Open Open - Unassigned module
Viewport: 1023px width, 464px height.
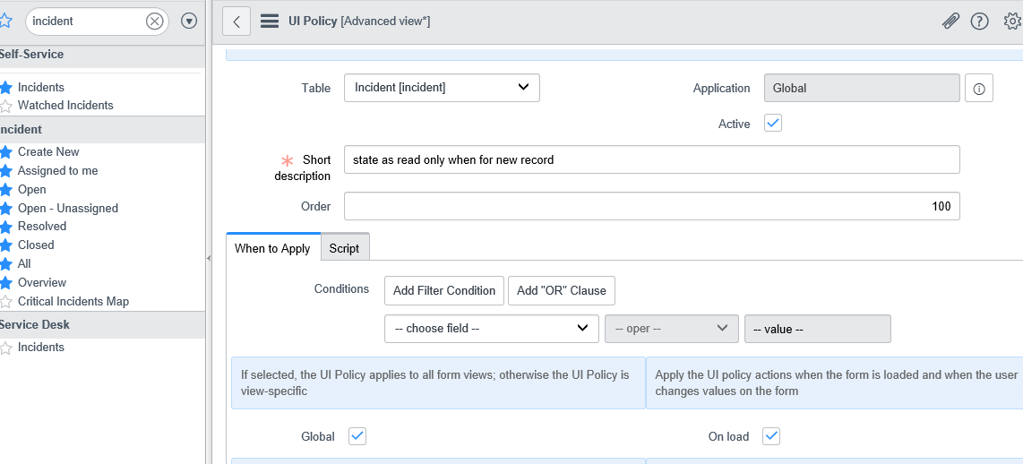click(68, 209)
